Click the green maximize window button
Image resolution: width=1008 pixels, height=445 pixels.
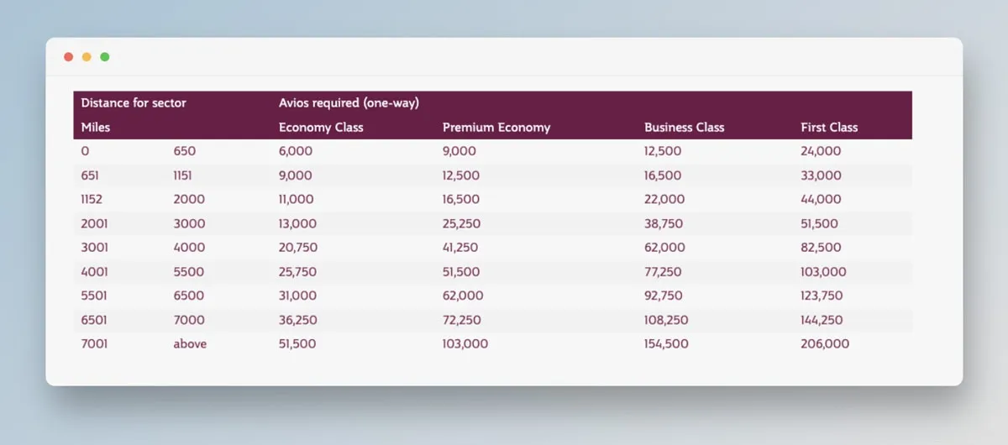[x=105, y=57]
